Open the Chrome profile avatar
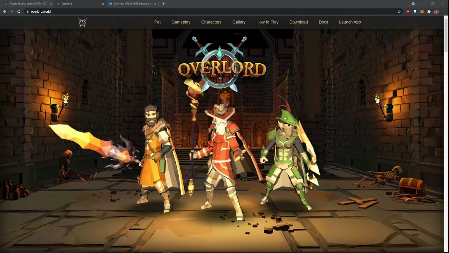Image resolution: width=449 pixels, height=253 pixels. [x=436, y=12]
